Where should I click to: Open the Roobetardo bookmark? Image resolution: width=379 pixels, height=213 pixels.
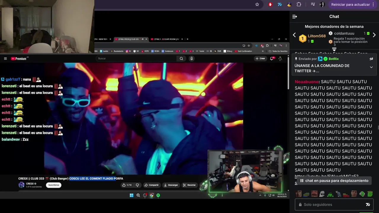tap(117, 51)
